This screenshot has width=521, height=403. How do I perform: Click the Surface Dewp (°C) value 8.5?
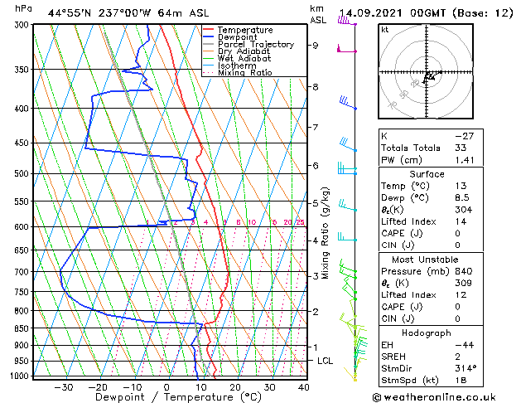tap(462, 198)
